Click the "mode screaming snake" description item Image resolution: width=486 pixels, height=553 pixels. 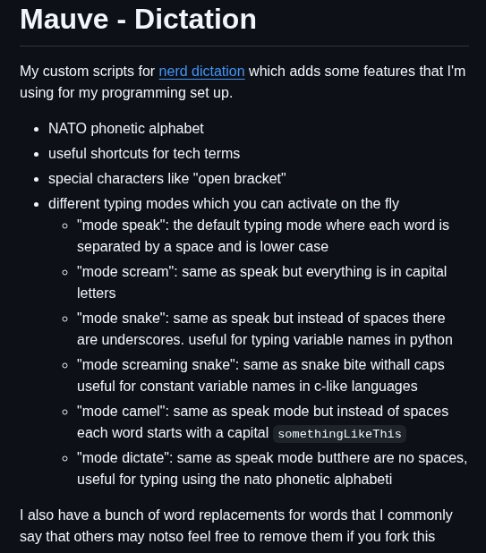(260, 376)
